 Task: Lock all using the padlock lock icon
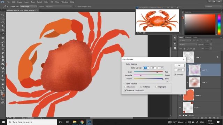tap(194, 49)
